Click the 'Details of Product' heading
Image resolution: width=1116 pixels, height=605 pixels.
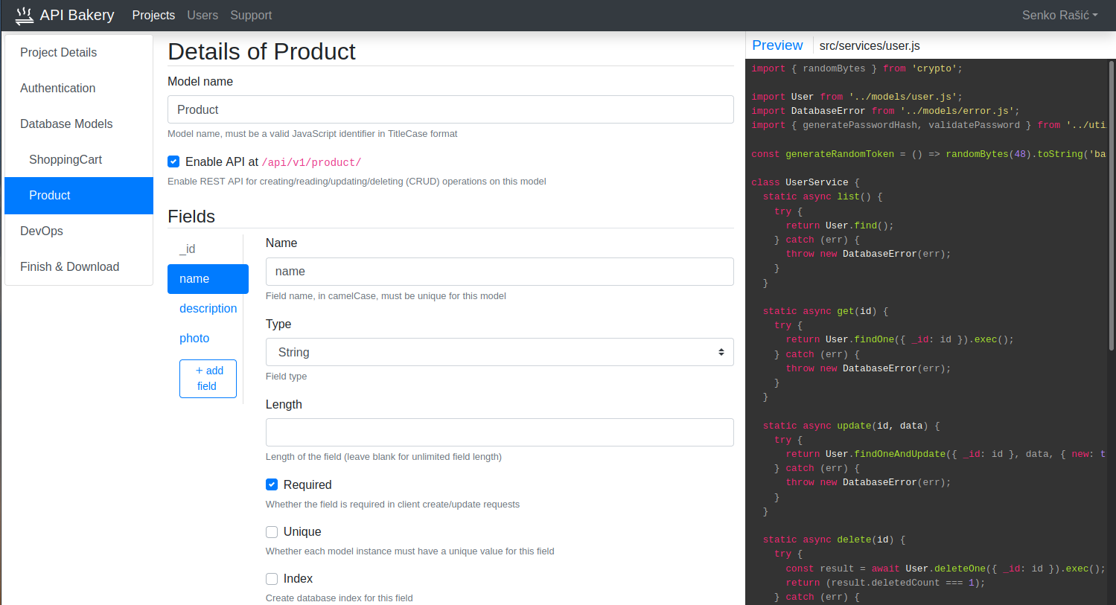[x=261, y=51]
